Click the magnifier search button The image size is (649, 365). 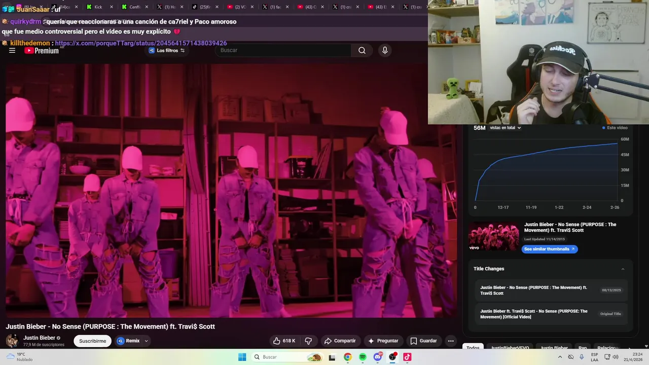coord(362,50)
